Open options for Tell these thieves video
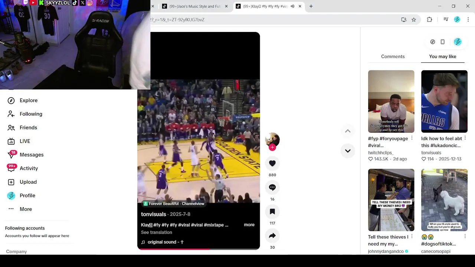 click(412, 237)
